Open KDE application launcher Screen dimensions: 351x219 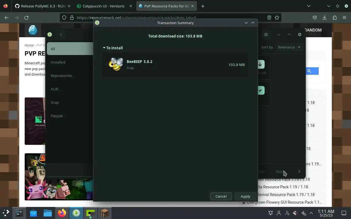[x=6, y=213]
